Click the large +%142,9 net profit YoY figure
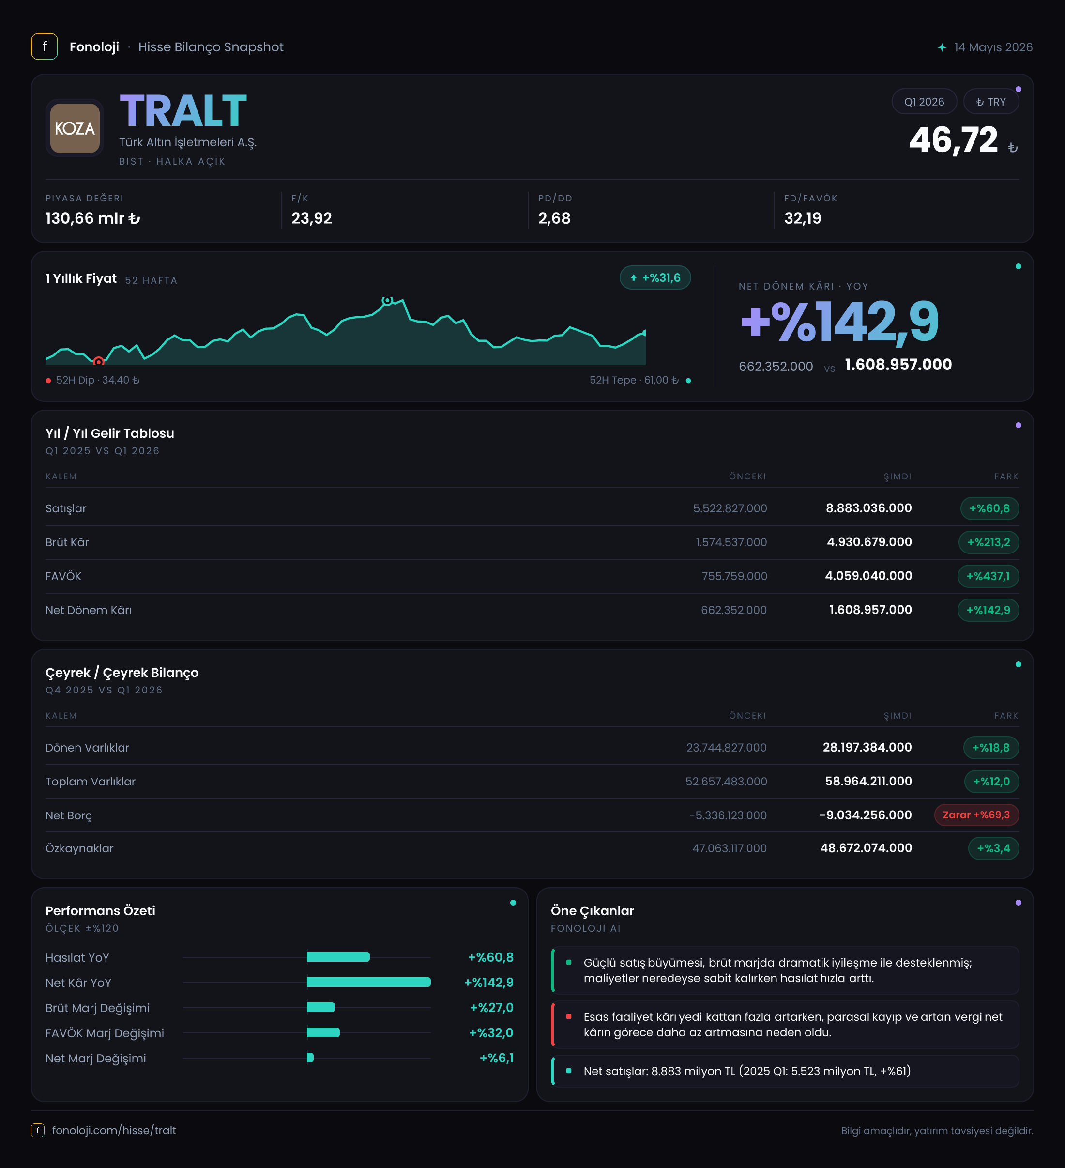 pyautogui.click(x=840, y=322)
